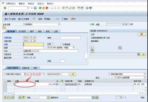Image resolution: width=148 pixels, height=102 pixels.
Task: Open the 业务处理 dropdown showing 3 后续借计
Action: coord(59,24)
